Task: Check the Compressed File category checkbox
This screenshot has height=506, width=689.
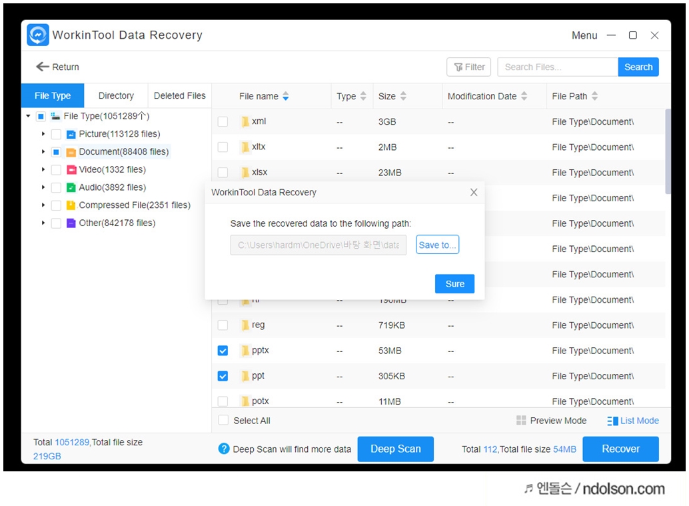Action: click(56, 205)
